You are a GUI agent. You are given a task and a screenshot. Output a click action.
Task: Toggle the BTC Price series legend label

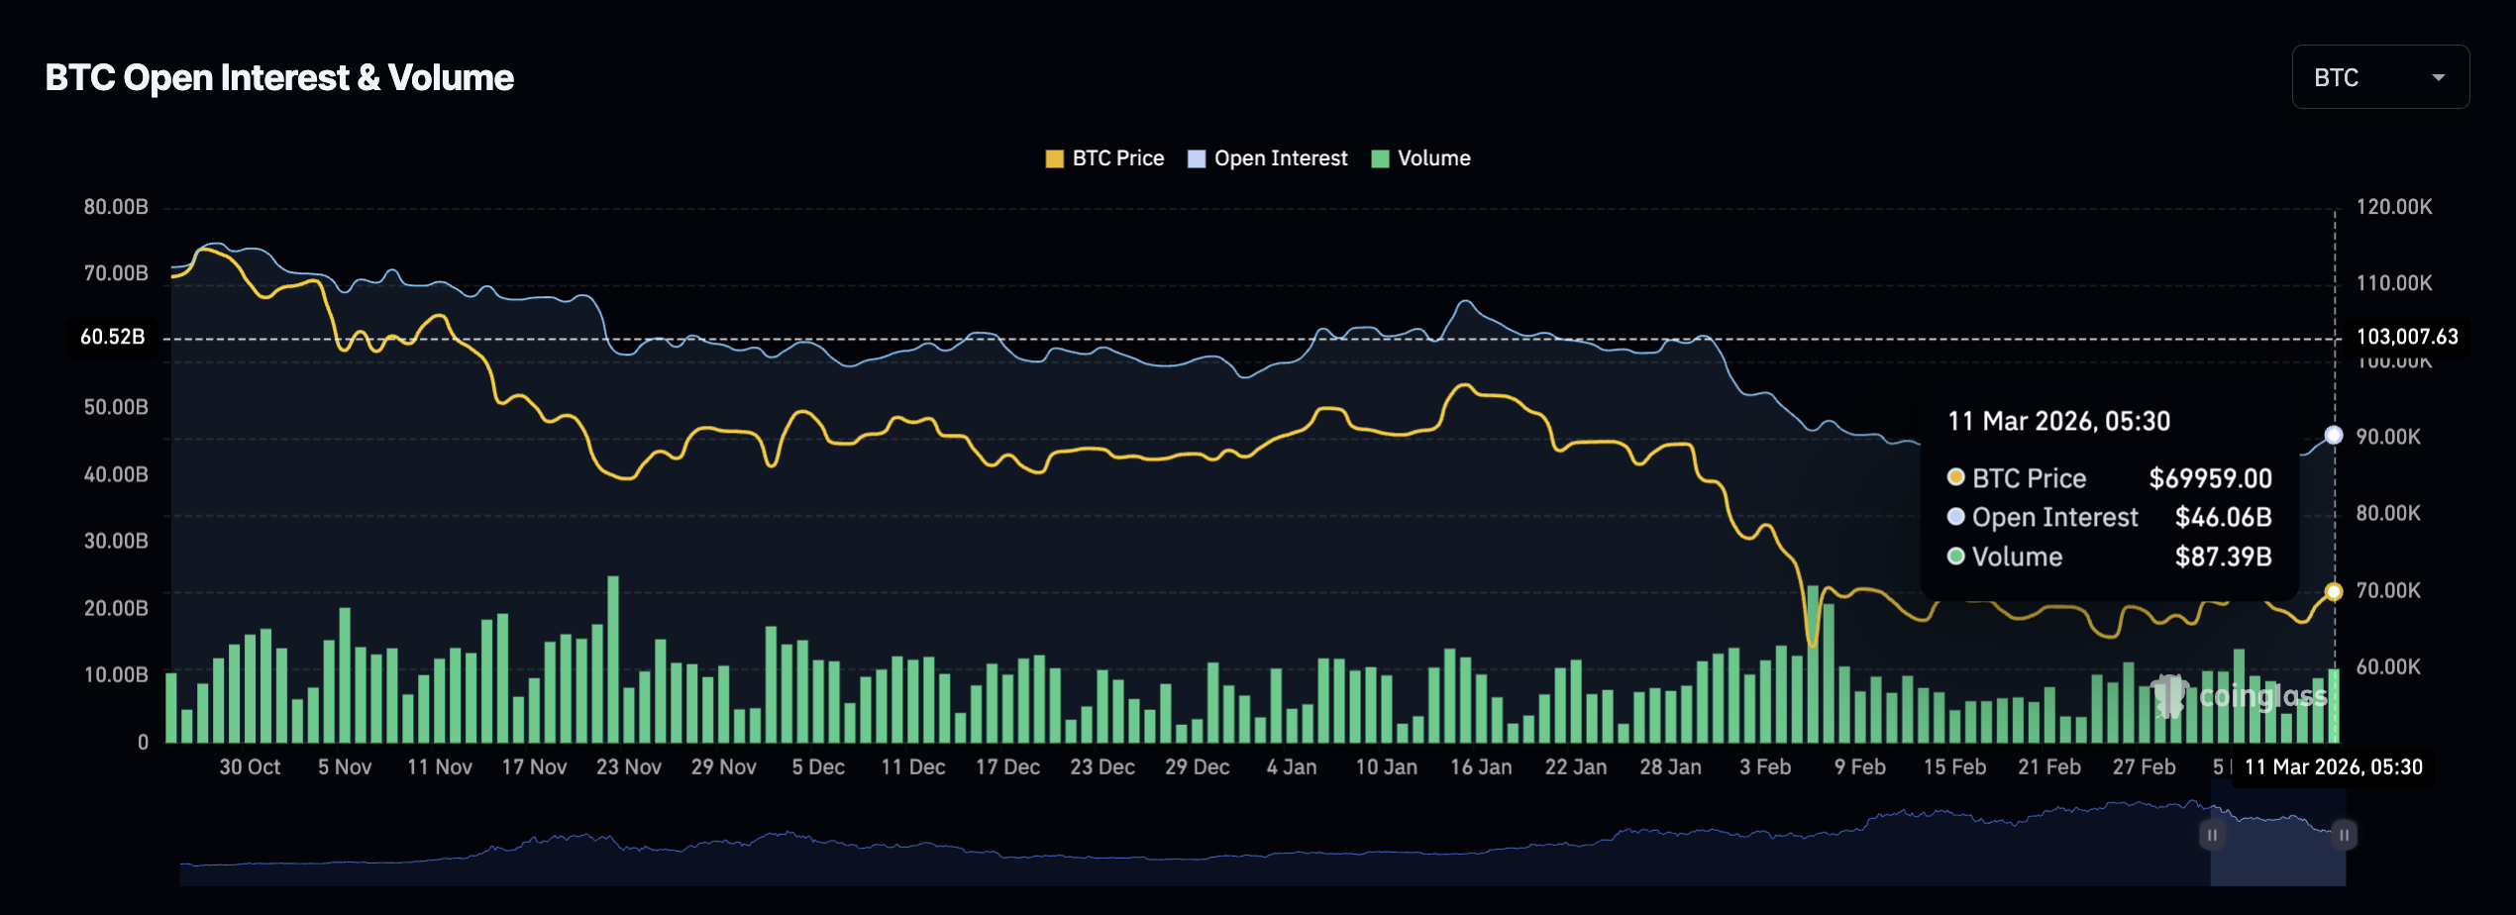pyautogui.click(x=1117, y=158)
